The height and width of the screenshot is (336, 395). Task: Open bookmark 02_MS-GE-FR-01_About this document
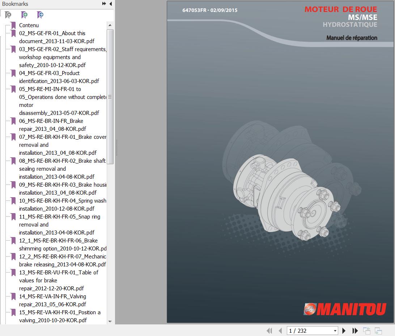[x=57, y=37]
